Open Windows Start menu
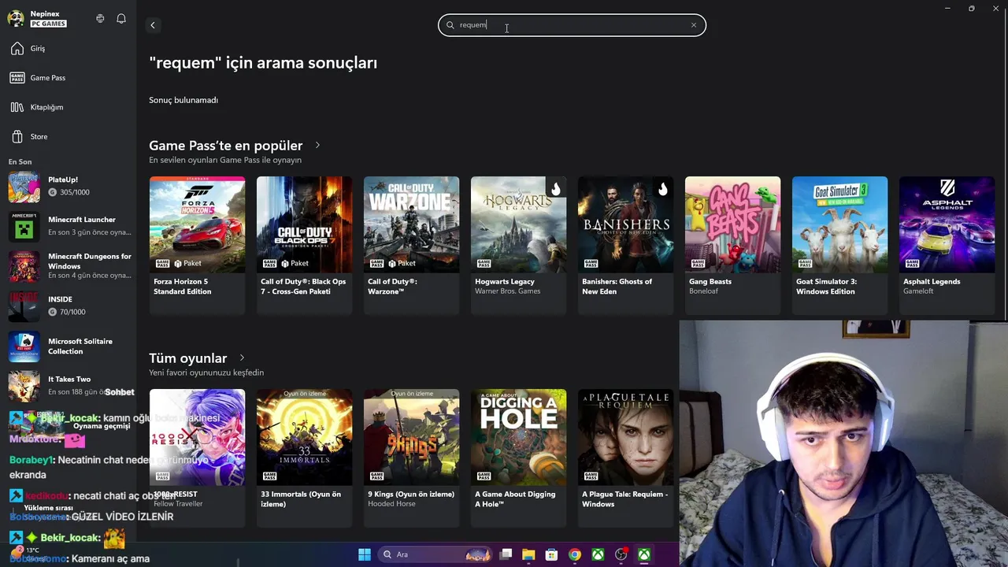The image size is (1008, 567). (x=365, y=554)
